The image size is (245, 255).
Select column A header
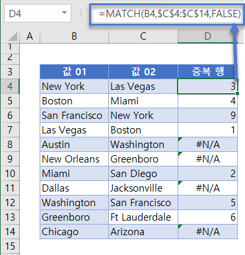click(x=30, y=36)
